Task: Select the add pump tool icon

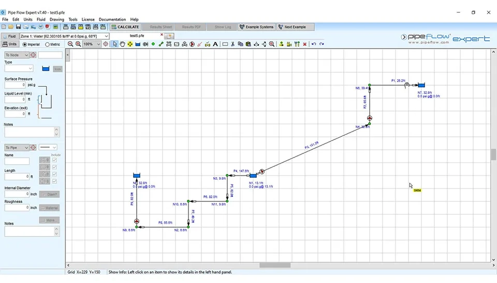Action: [192, 44]
